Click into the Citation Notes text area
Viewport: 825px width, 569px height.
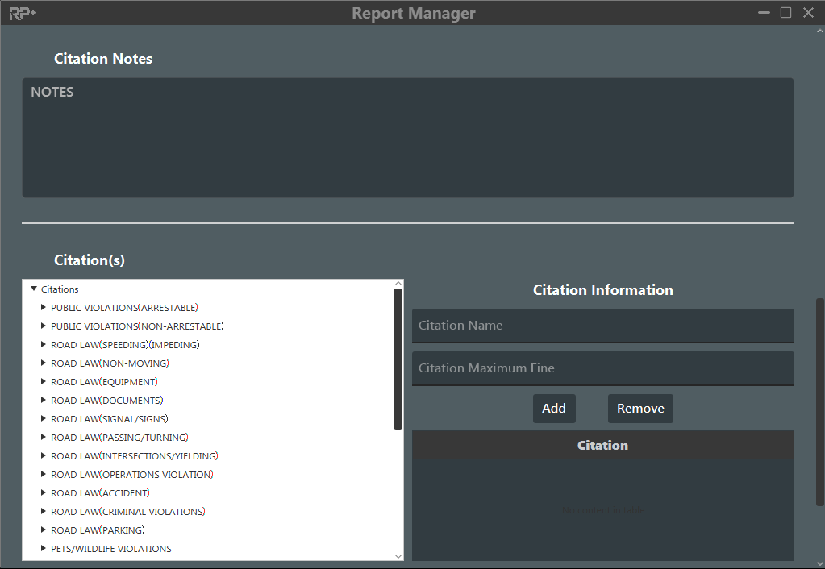point(407,138)
